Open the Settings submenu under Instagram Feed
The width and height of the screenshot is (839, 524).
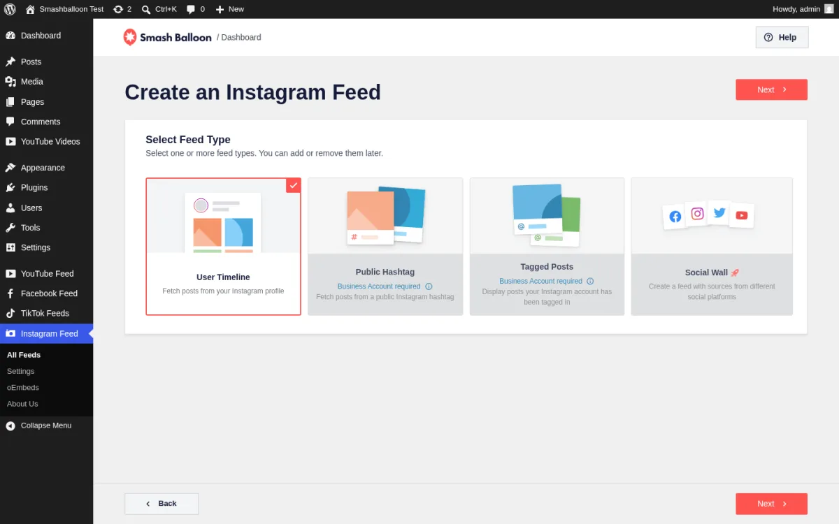point(20,371)
